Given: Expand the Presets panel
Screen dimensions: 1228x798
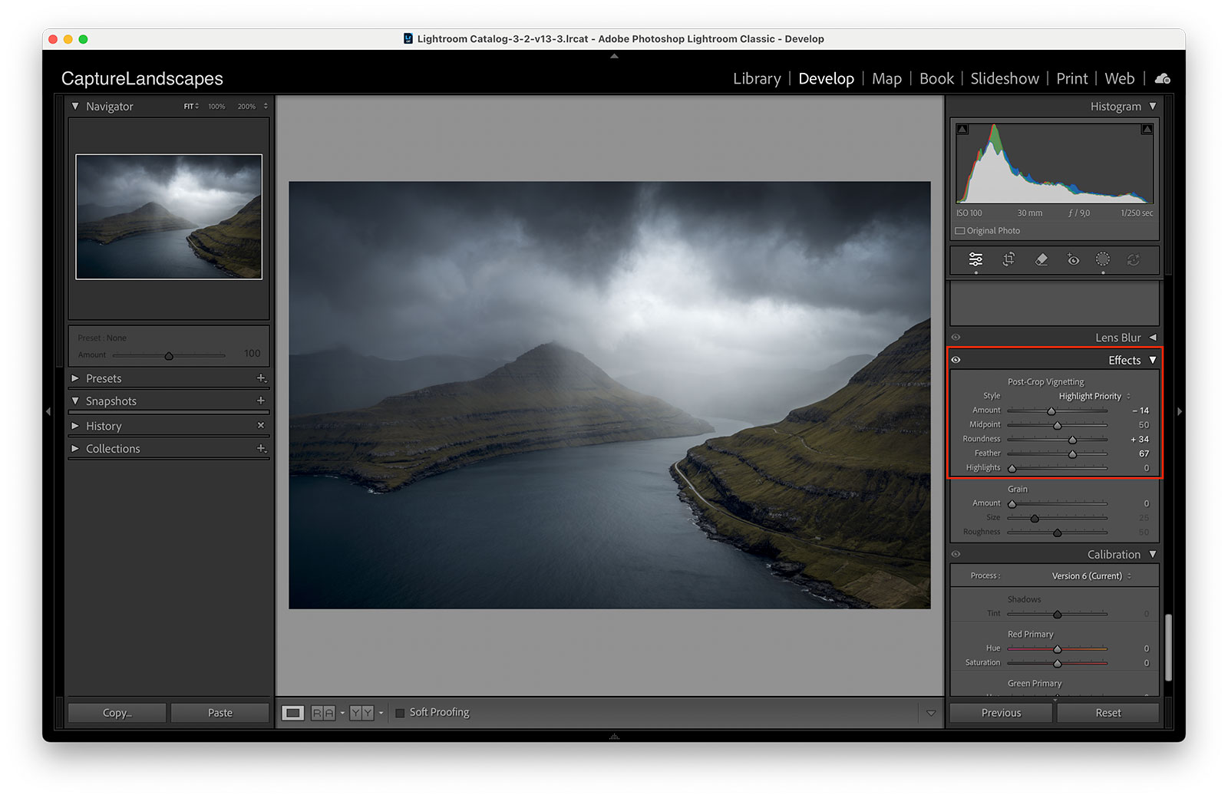Looking at the screenshot, I should click(x=75, y=378).
